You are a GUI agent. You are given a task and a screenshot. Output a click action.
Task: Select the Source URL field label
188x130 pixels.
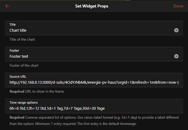pyautogui.click(x=18, y=77)
